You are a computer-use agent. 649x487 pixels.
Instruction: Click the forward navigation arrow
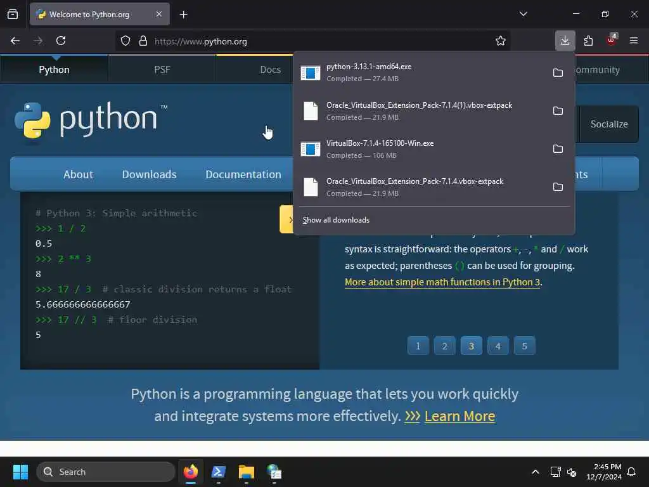38,41
